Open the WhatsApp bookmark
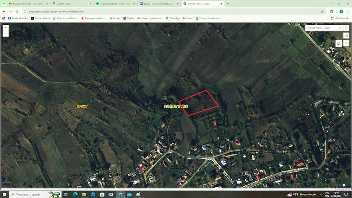This screenshot has width=352, height=198. click(172, 18)
